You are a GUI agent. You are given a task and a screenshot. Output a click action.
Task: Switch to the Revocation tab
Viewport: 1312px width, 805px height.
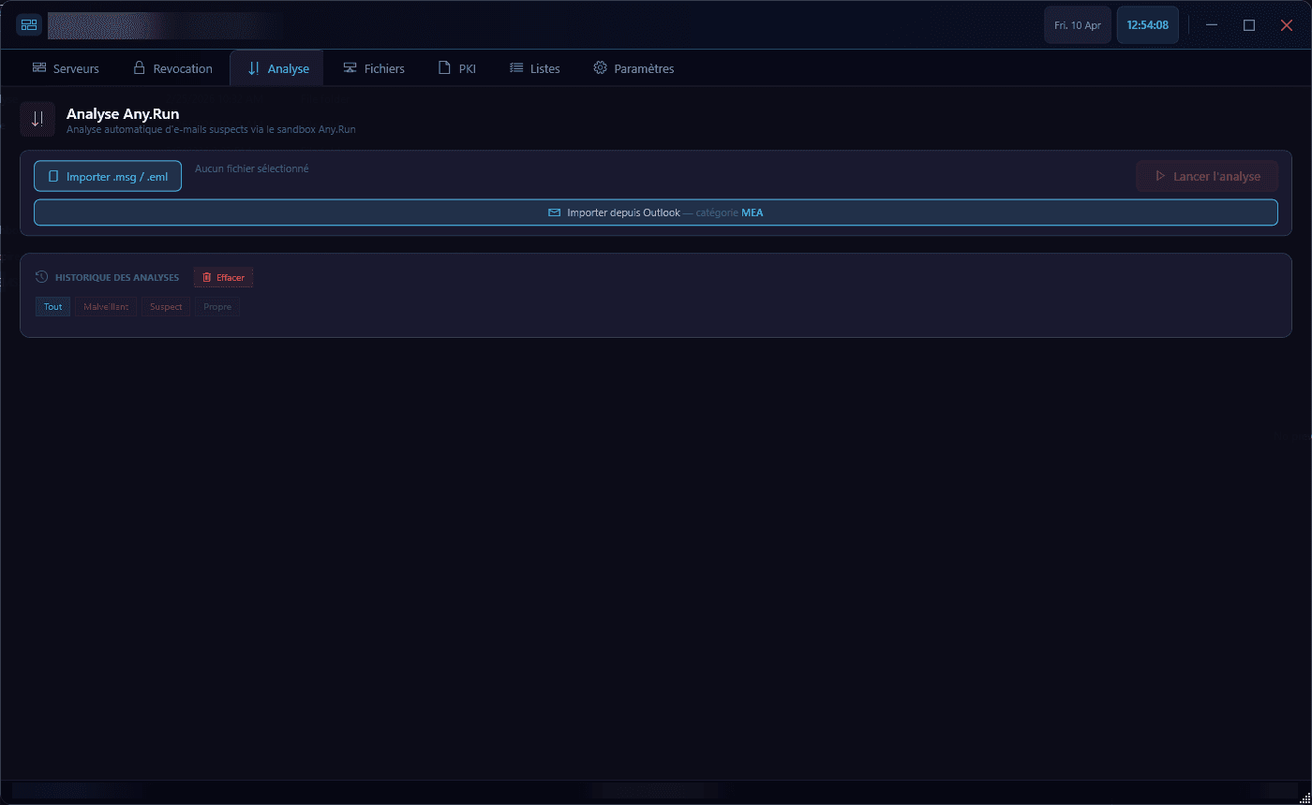172,68
